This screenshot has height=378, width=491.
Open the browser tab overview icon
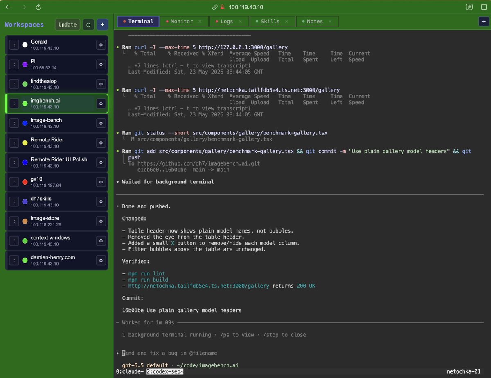click(469, 7)
